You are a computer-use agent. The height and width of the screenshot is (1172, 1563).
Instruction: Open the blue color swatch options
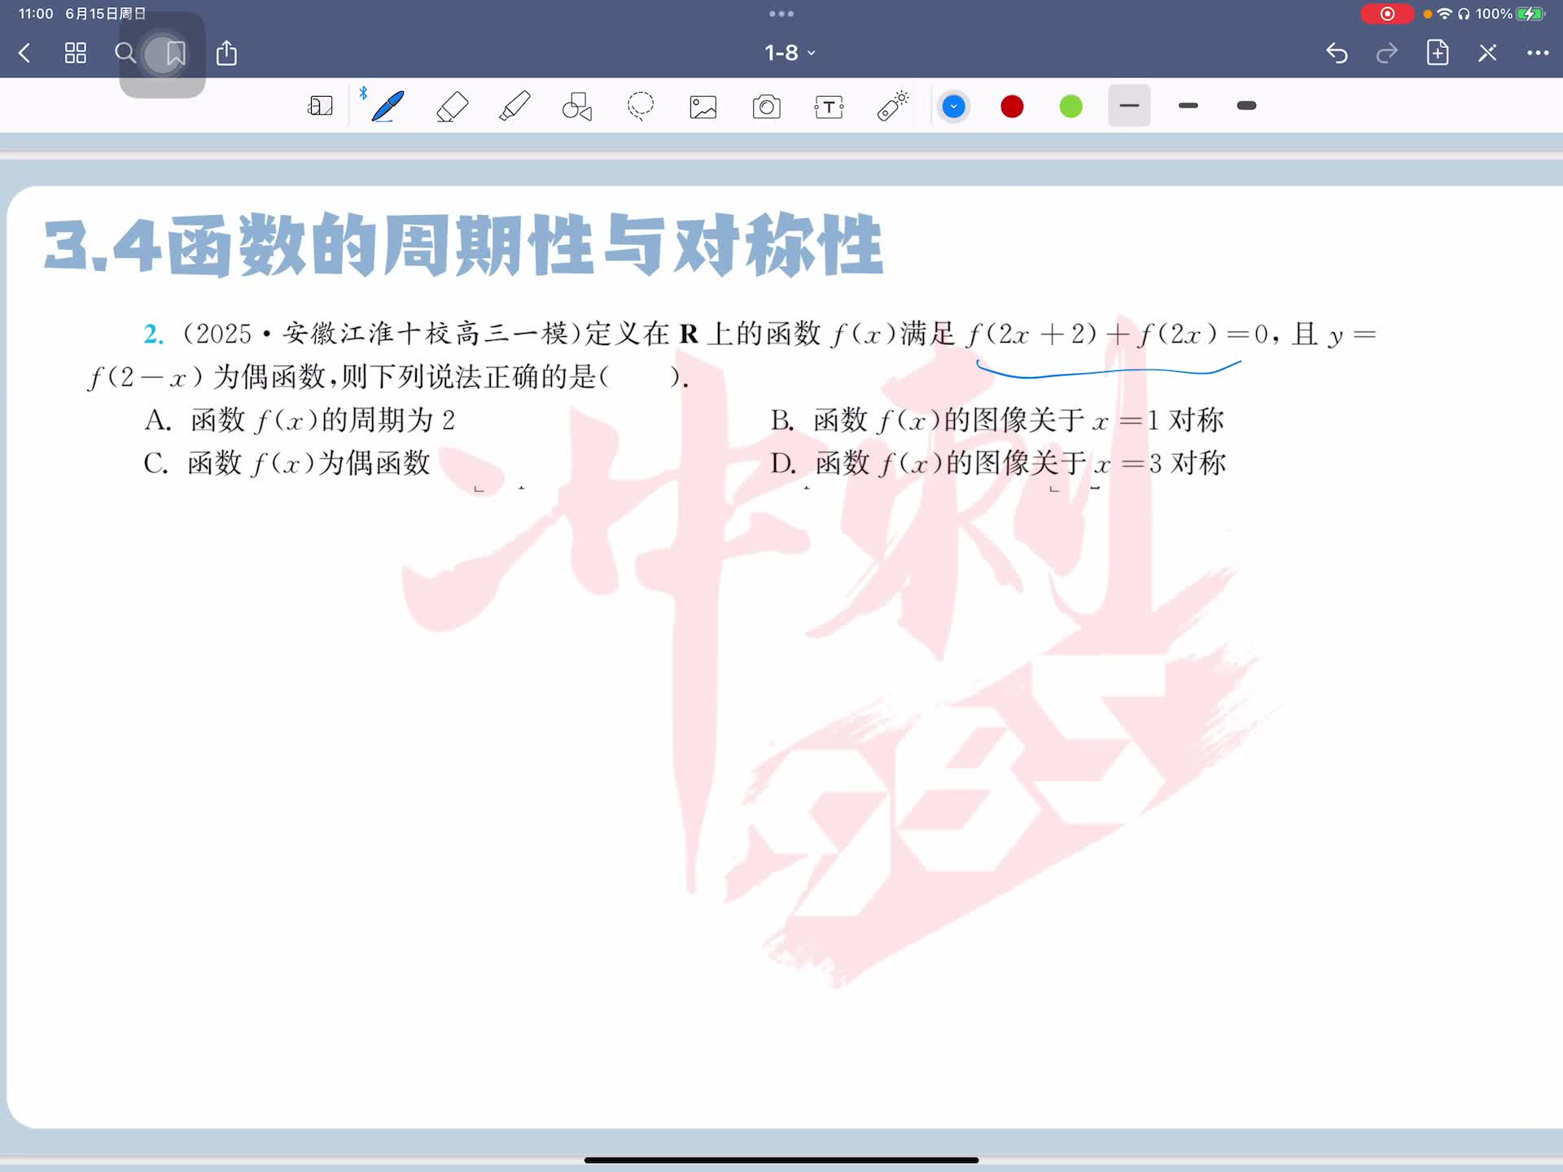tap(953, 107)
